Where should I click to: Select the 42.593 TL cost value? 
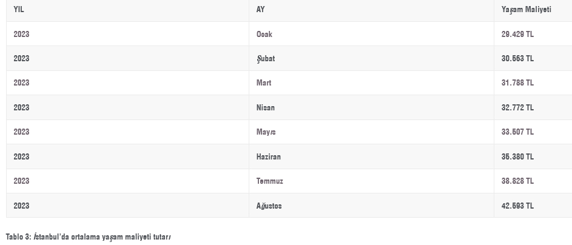coord(517,206)
